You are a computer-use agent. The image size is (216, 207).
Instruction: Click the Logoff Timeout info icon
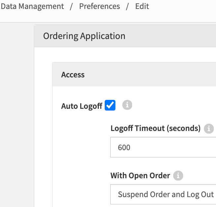pyautogui.click(x=209, y=128)
